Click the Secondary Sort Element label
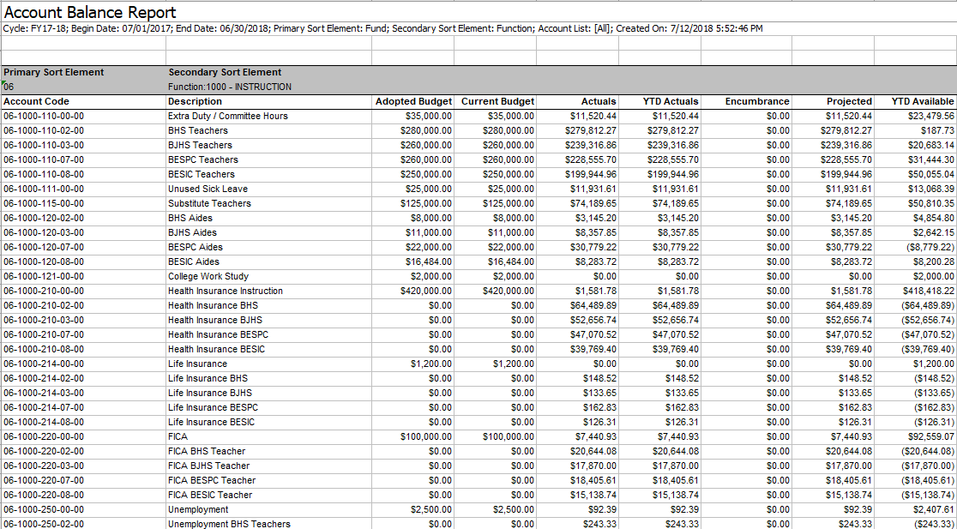The width and height of the screenshot is (957, 529). 225,72
